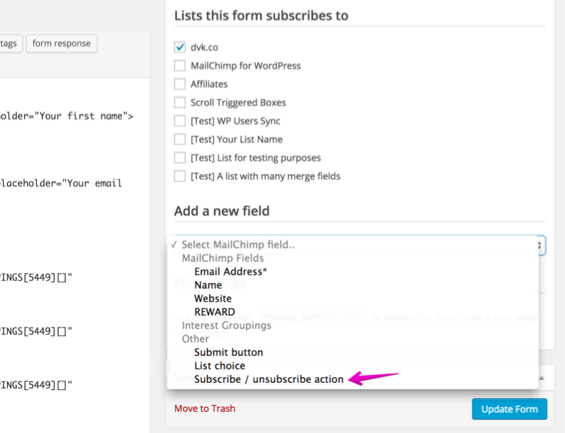This screenshot has width=565, height=433.
Task: Click the 'Your first name' placeholder code line
Action: coord(67,116)
